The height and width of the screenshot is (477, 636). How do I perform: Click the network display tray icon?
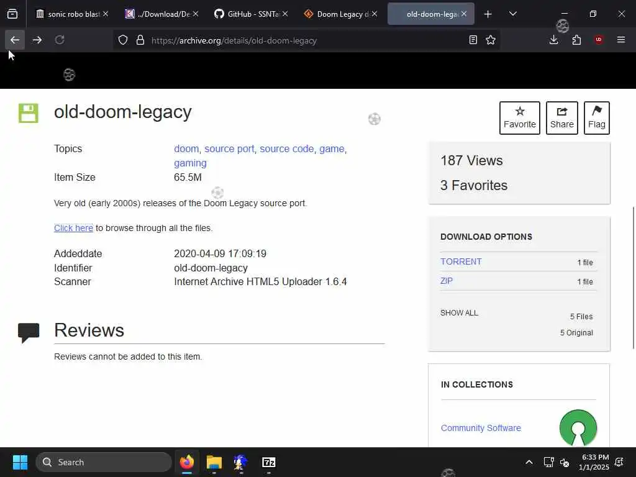549,462
